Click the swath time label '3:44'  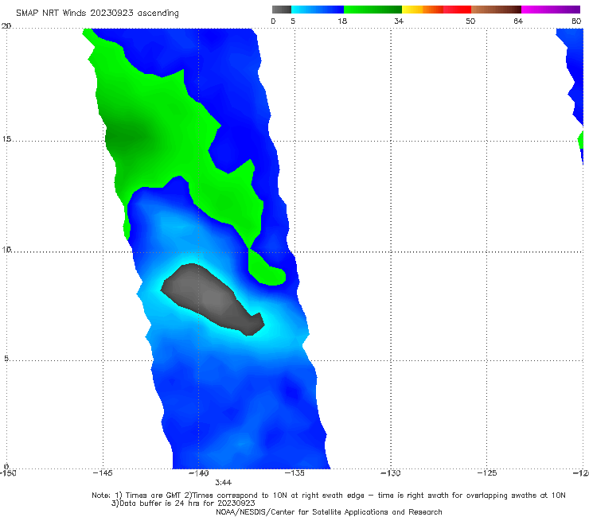tap(223, 483)
